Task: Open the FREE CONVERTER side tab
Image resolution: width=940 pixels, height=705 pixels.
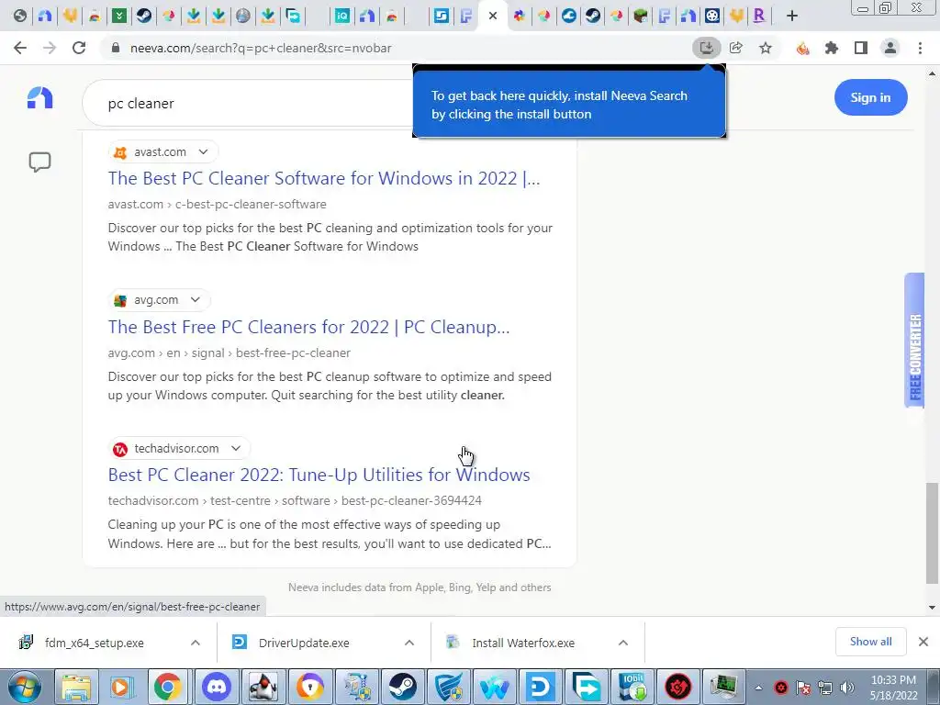Action: coord(915,341)
